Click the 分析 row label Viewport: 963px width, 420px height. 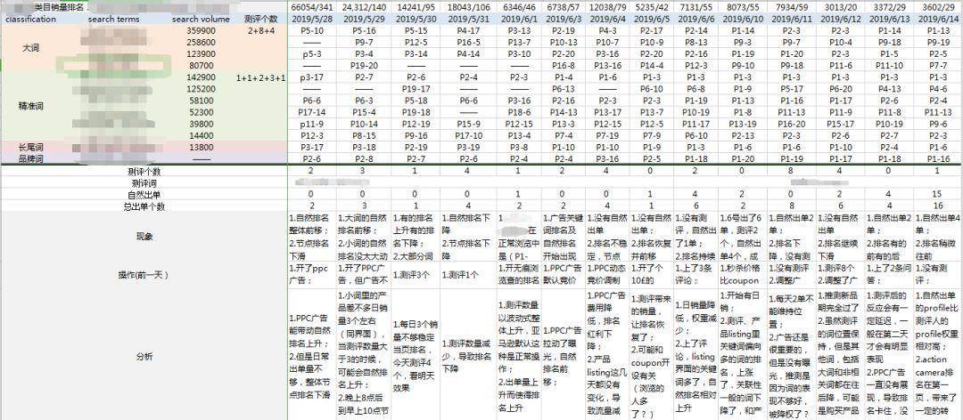coord(144,353)
